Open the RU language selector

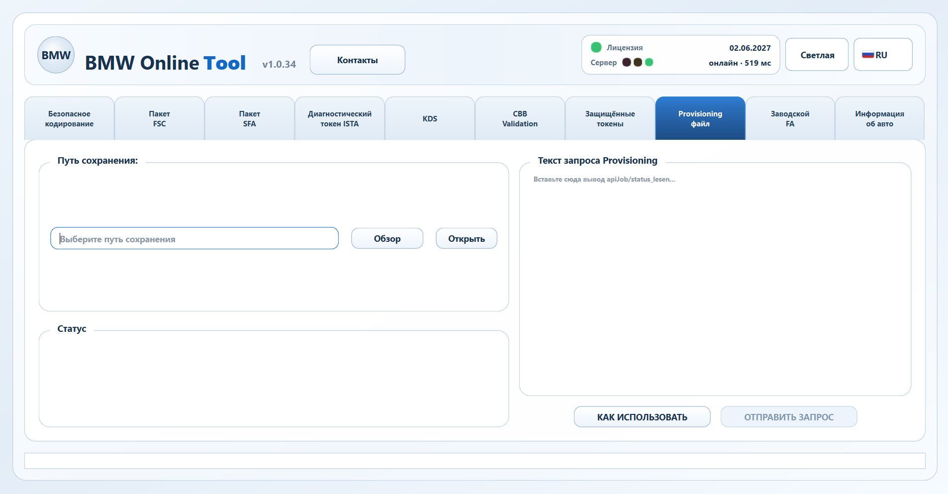(x=883, y=55)
